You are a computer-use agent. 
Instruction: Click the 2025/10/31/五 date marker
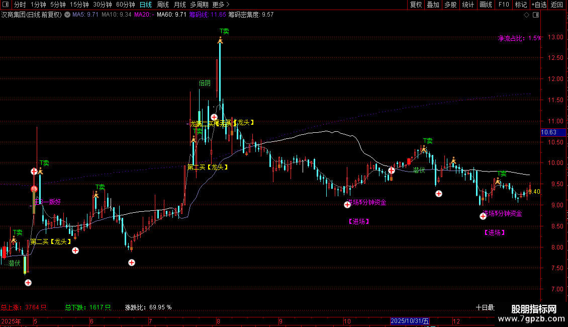pos(410,321)
